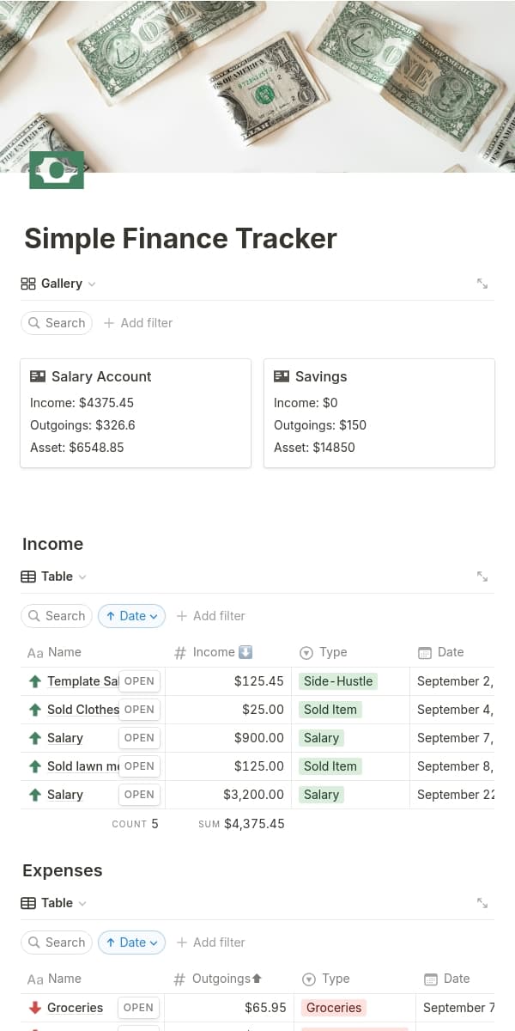Open the Template Sale income row

[x=139, y=681]
